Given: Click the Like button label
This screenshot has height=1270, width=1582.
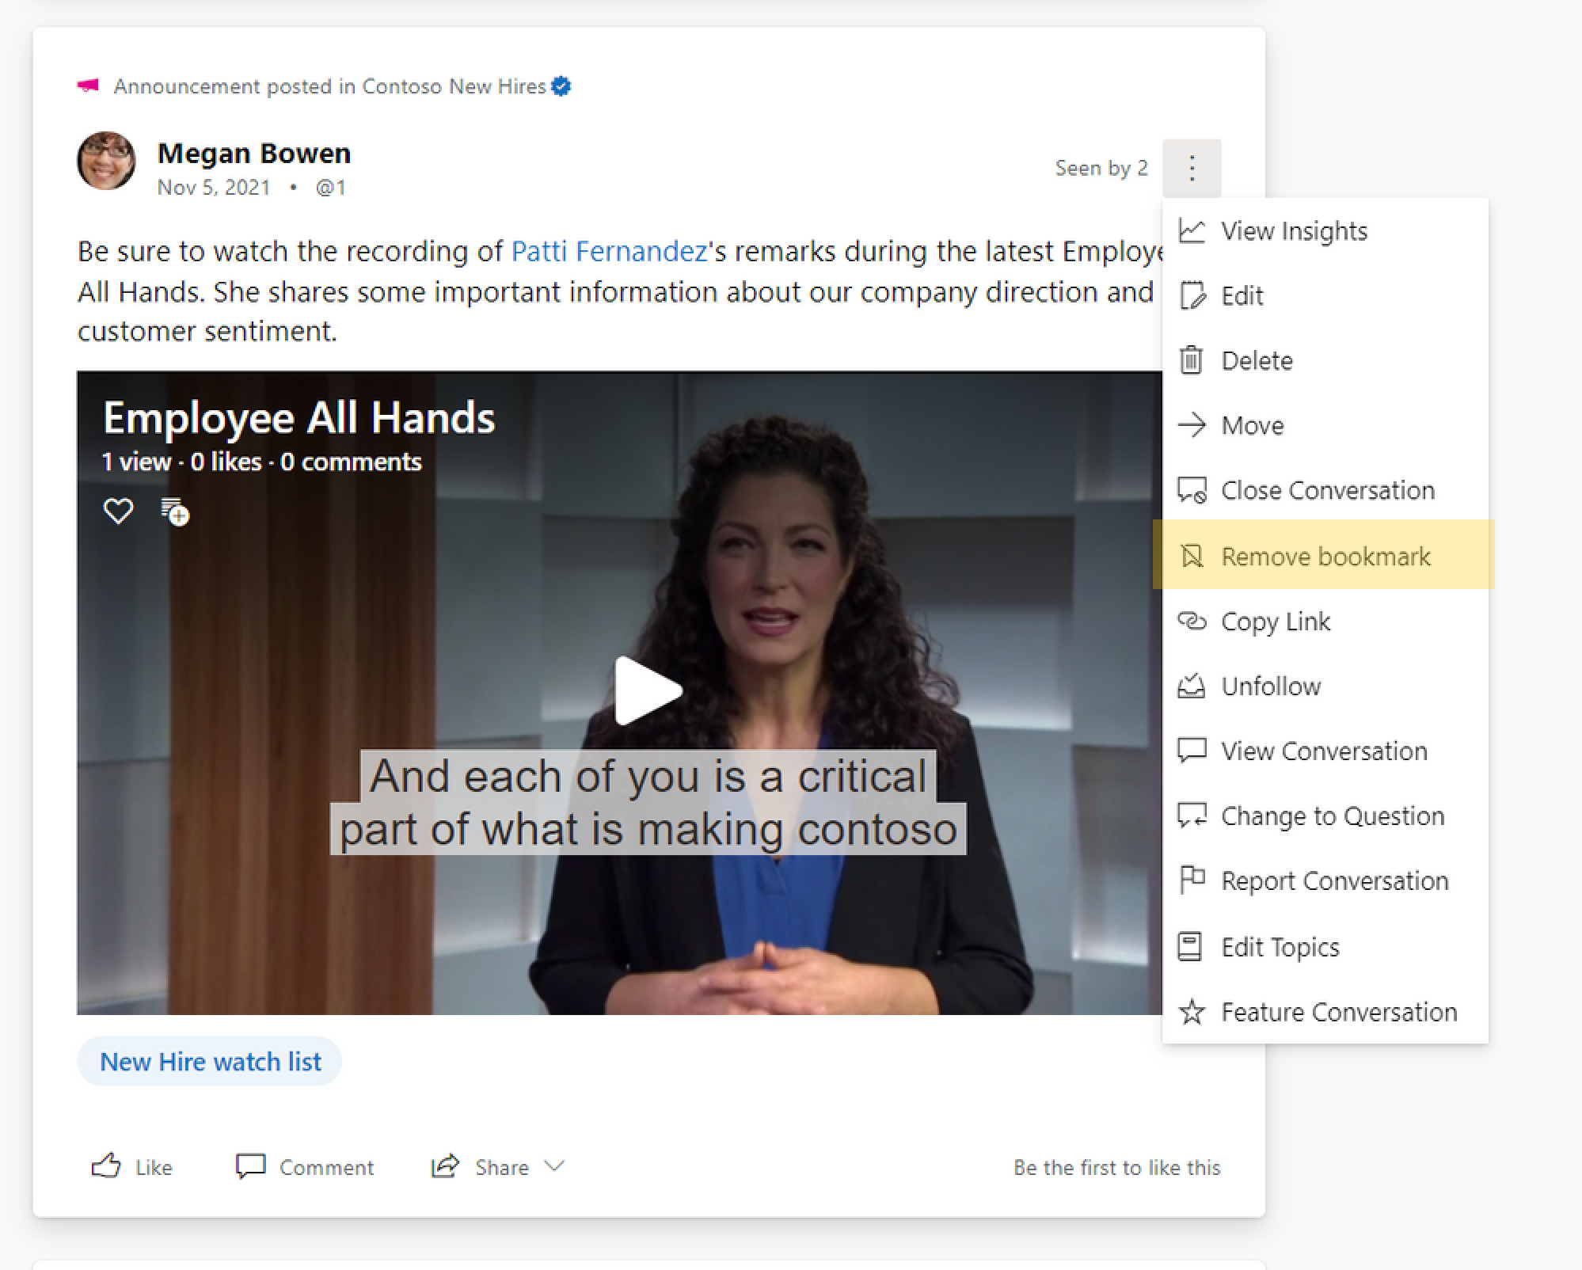Looking at the screenshot, I should [154, 1167].
